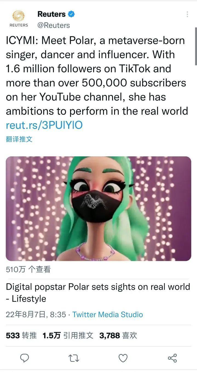Open the reut.rs/3PUlYIO link
This screenshot has height=372, width=197.
coord(44,125)
